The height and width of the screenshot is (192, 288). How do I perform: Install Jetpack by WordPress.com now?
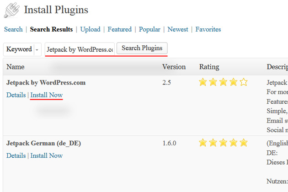pos(47,95)
